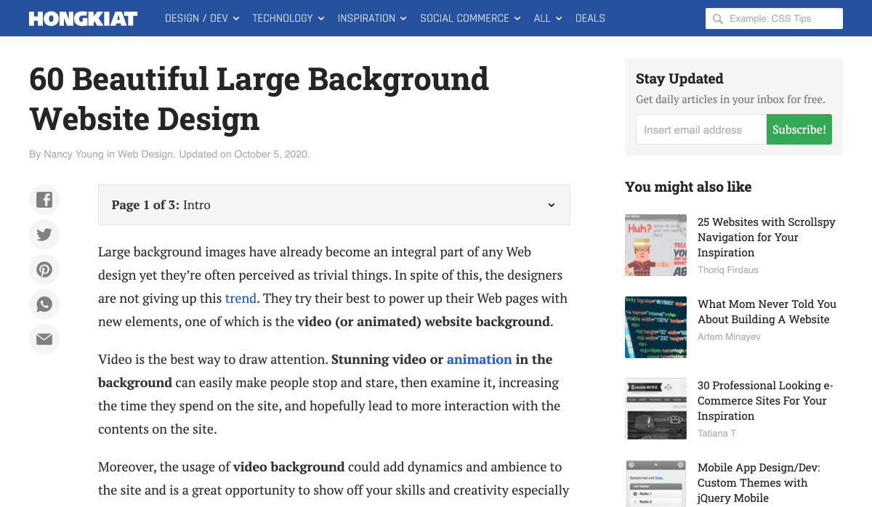Click the search magnifier icon
Image resolution: width=872 pixels, height=507 pixels.
[718, 19]
